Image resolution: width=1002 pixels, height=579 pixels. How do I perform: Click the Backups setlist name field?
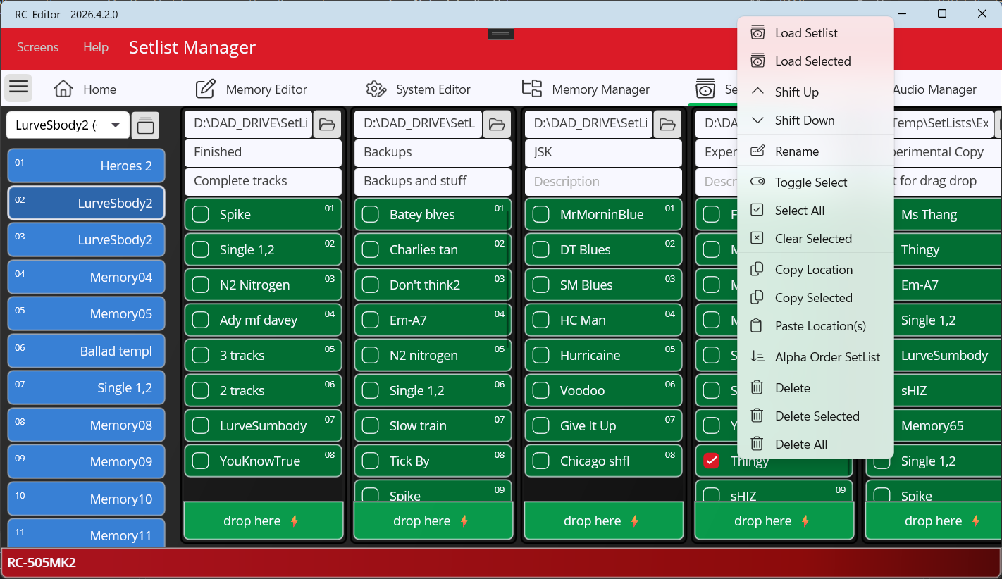433,153
